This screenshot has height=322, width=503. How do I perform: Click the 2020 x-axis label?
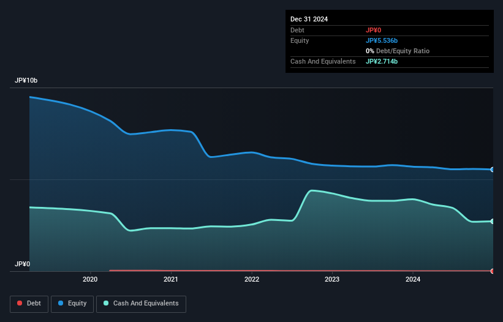point(90,279)
